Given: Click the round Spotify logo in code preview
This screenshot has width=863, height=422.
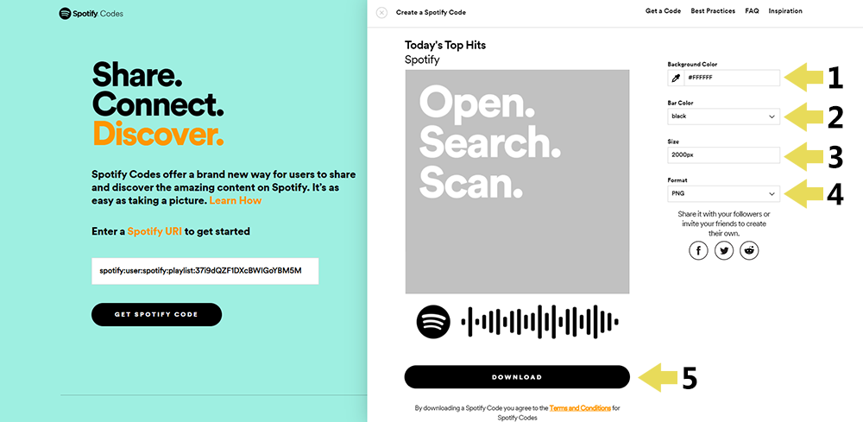Looking at the screenshot, I should point(434,321).
